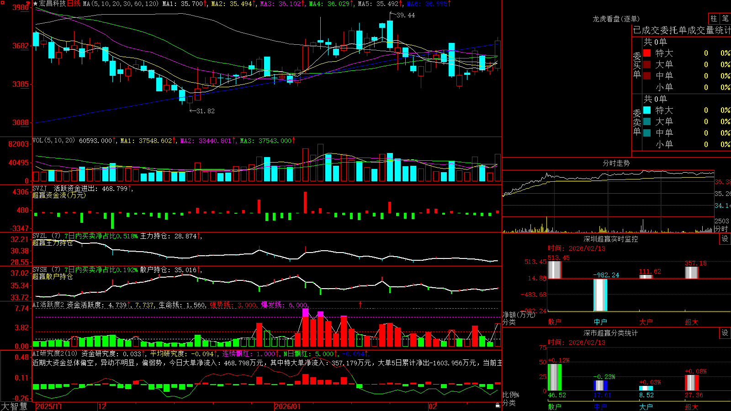Click the 散户 bar valued 513.45
The image size is (731, 411).
pos(555,269)
